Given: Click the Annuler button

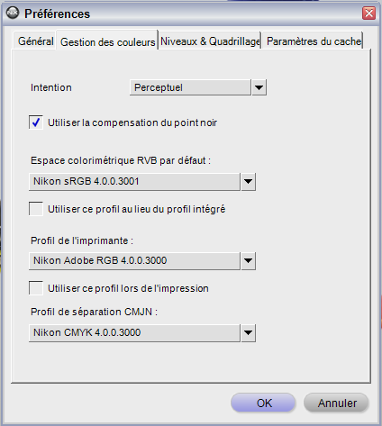Looking at the screenshot, I should [x=336, y=403].
